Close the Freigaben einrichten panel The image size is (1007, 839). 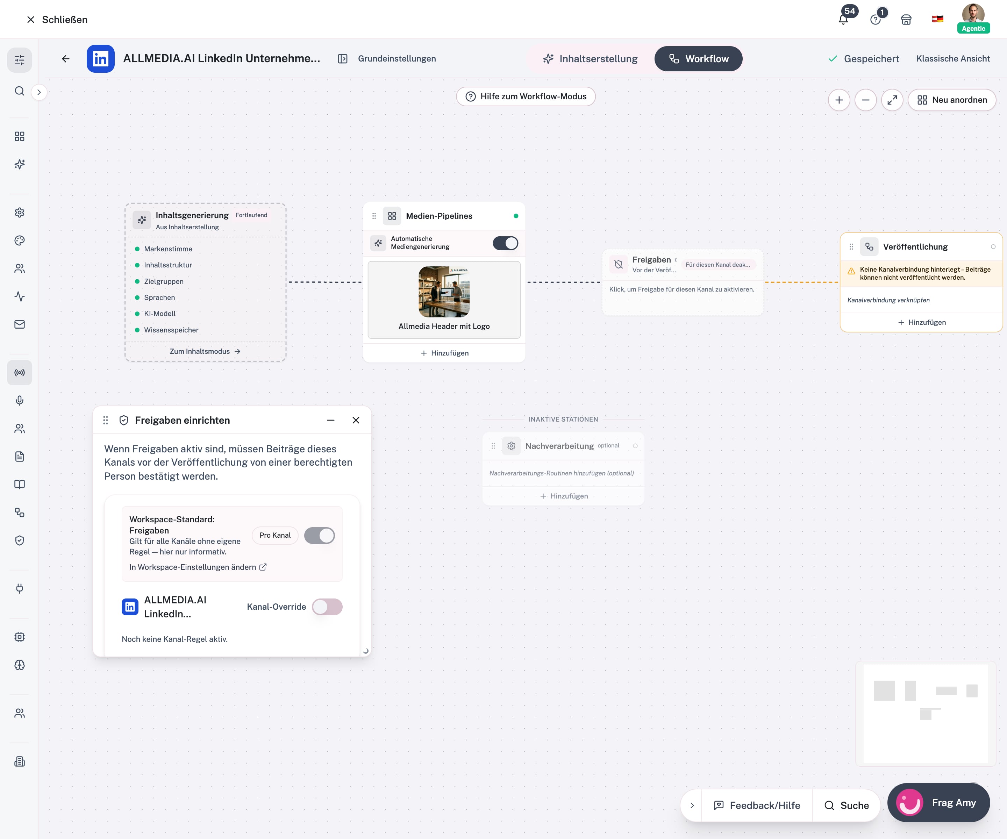(x=356, y=421)
